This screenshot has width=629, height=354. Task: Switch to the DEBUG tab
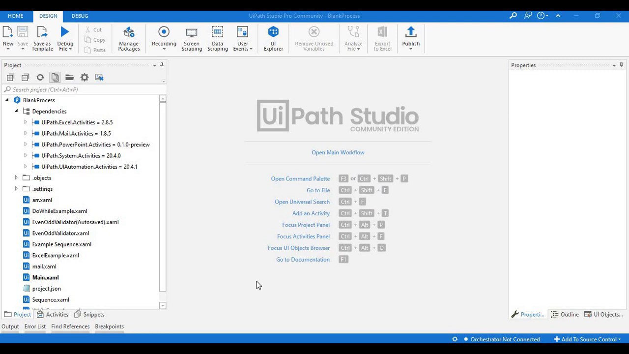click(80, 16)
